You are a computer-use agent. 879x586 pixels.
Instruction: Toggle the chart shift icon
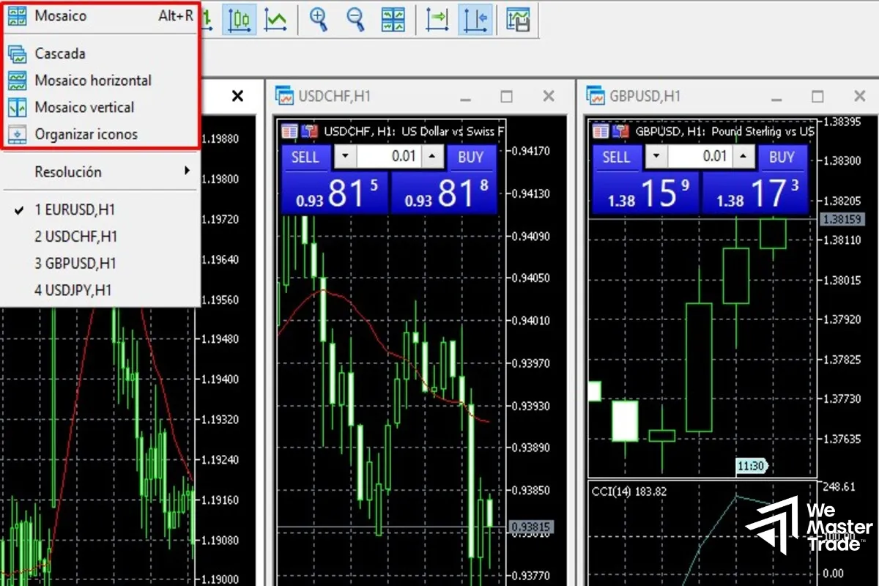point(475,20)
